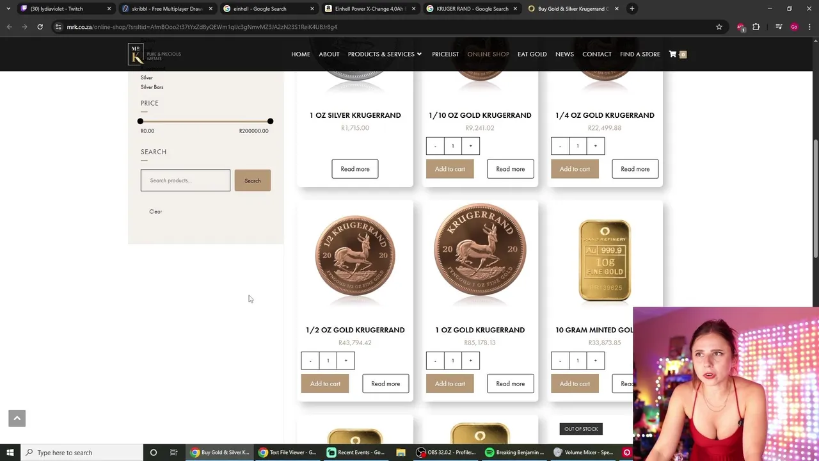The width and height of the screenshot is (819, 461).
Task: Reload the page with the refresh icon
Action: tap(40, 27)
